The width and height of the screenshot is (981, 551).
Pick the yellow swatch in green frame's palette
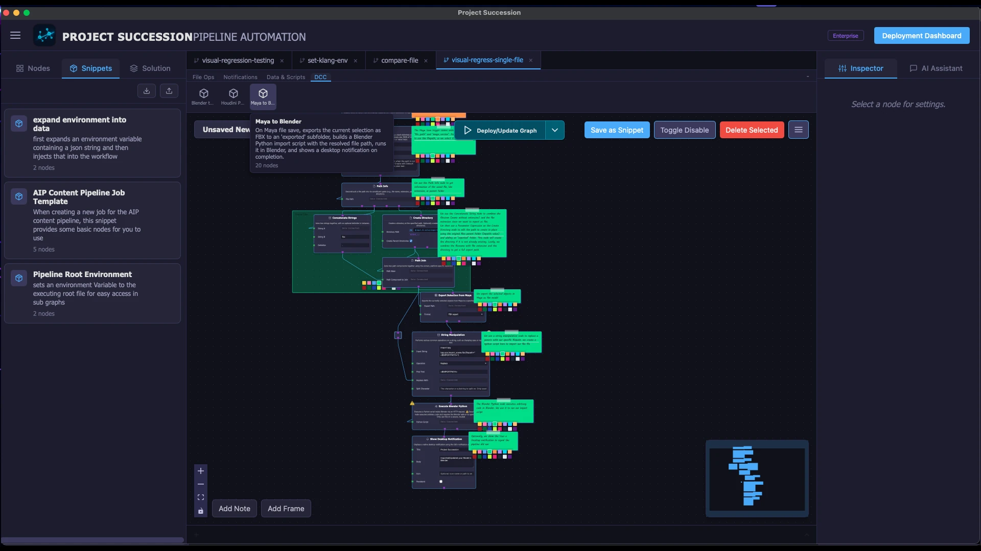coord(364,283)
